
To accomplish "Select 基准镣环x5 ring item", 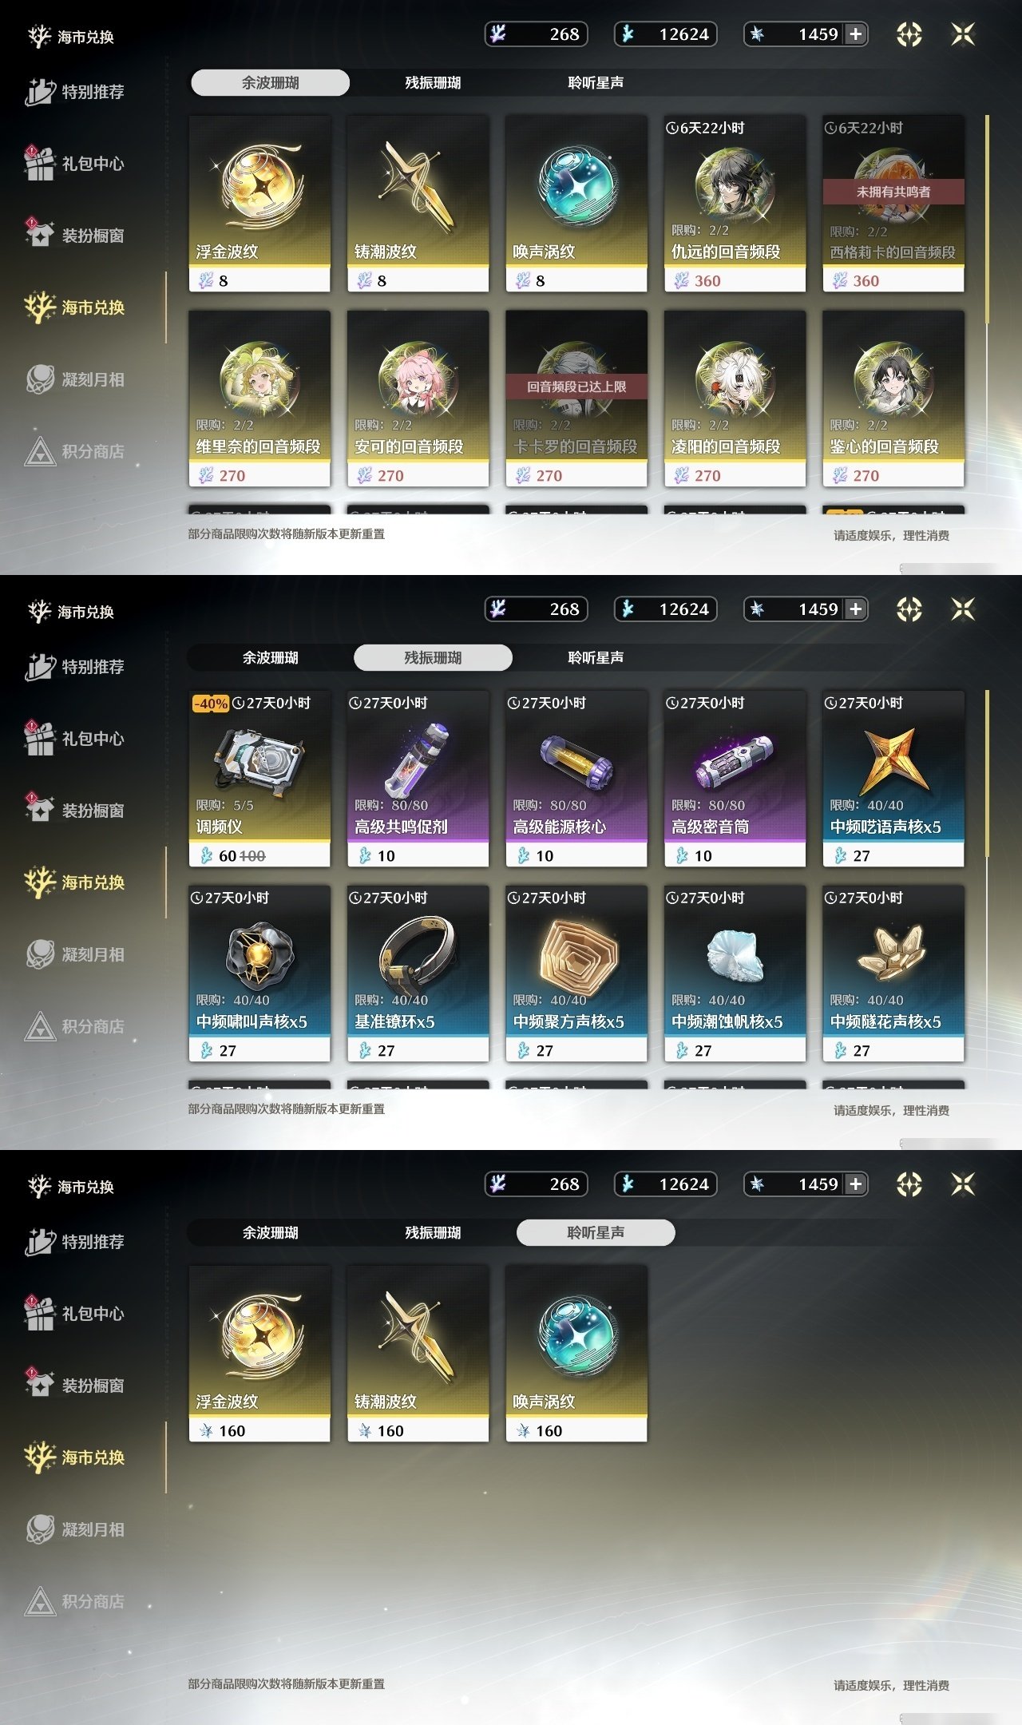I will [x=418, y=974].
